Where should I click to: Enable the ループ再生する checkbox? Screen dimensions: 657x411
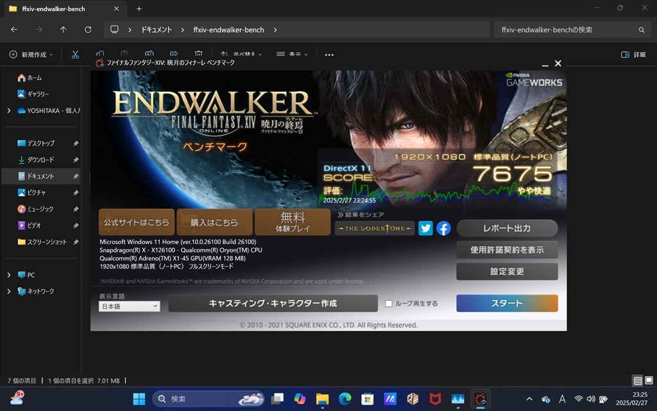tap(388, 302)
